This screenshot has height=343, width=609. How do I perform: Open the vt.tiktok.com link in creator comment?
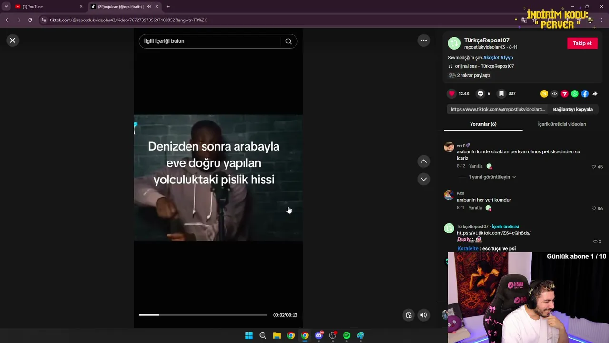(x=493, y=233)
